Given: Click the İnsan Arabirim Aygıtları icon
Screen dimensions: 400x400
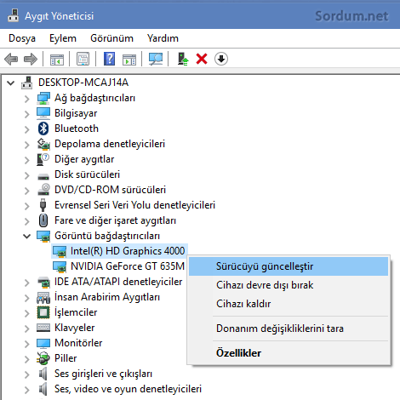Looking at the screenshot, I should 43,297.
